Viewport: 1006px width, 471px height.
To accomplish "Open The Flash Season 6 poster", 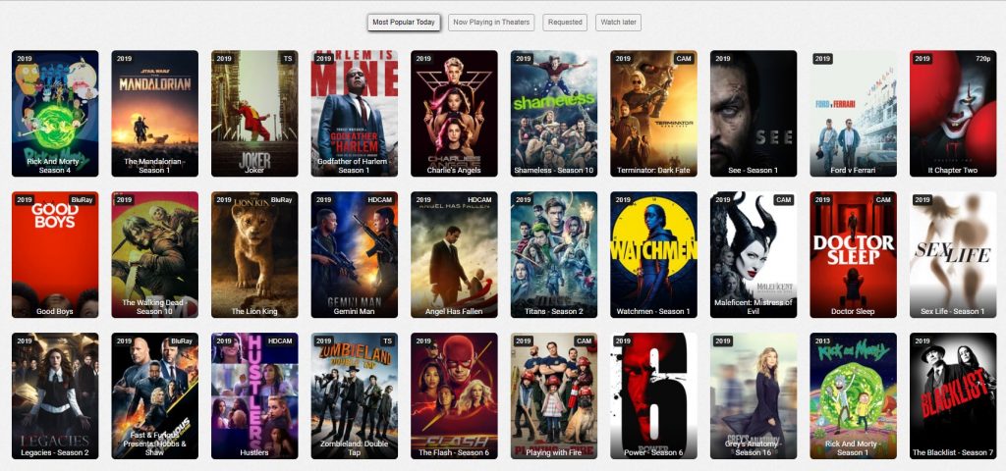I will click(x=454, y=395).
